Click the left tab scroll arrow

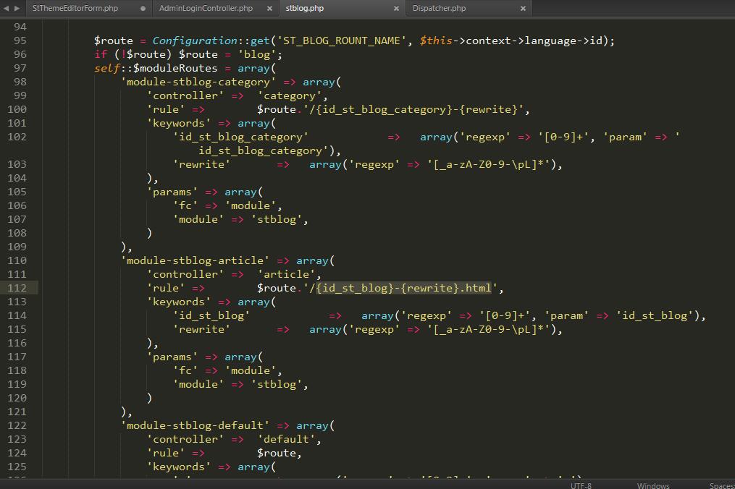7,9
